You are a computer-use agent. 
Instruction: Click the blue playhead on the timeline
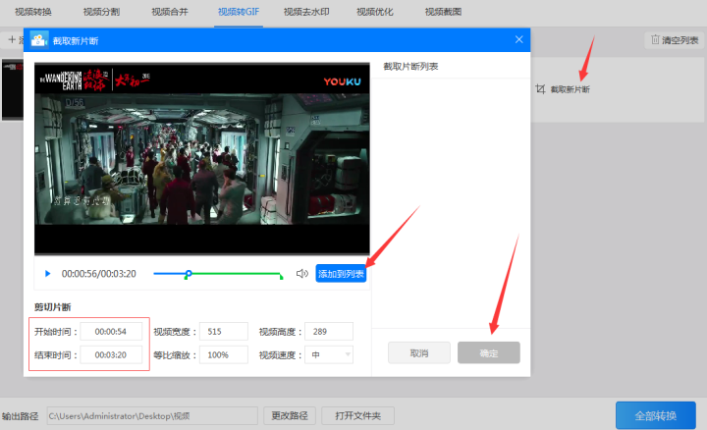point(189,273)
